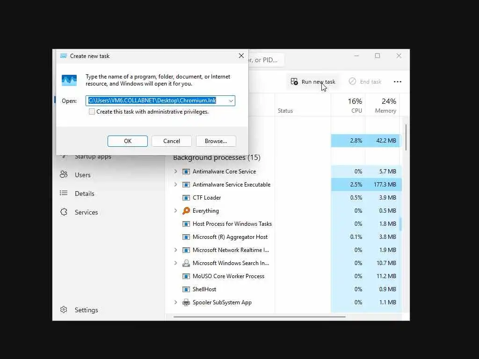Screen dimensions: 479x359
Task: Click the Run new task icon
Action: pyautogui.click(x=294, y=81)
